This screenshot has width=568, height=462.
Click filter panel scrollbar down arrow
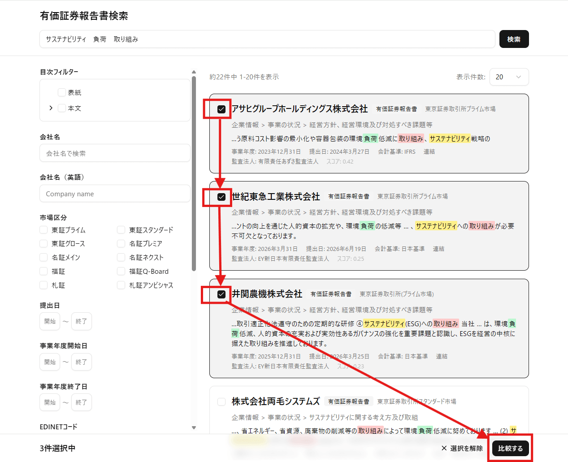(x=194, y=427)
